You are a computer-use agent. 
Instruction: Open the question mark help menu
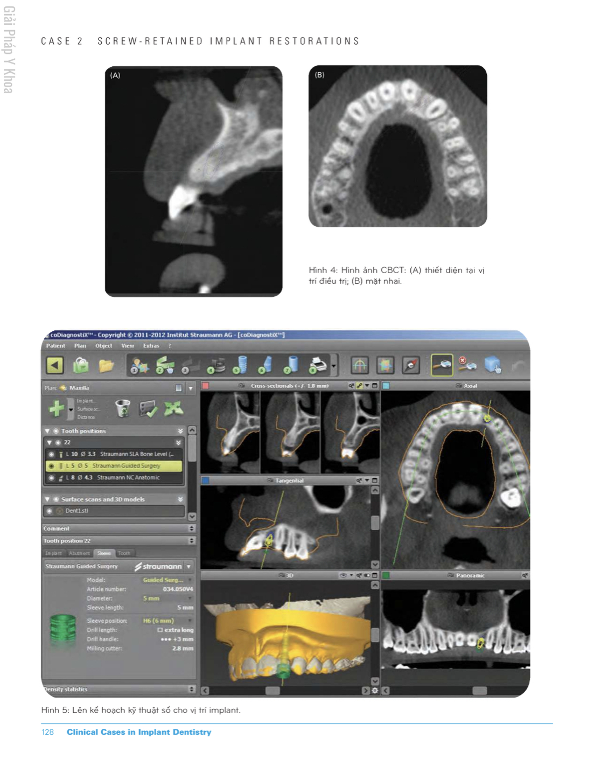(170, 346)
